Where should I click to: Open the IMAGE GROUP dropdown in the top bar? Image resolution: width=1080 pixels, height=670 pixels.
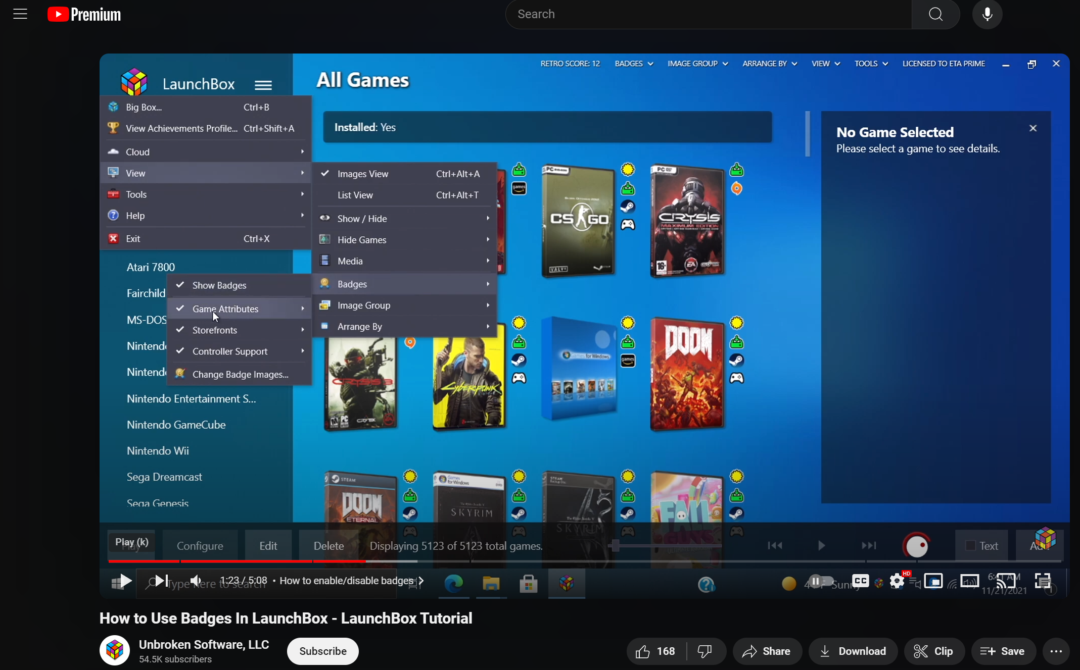(697, 64)
